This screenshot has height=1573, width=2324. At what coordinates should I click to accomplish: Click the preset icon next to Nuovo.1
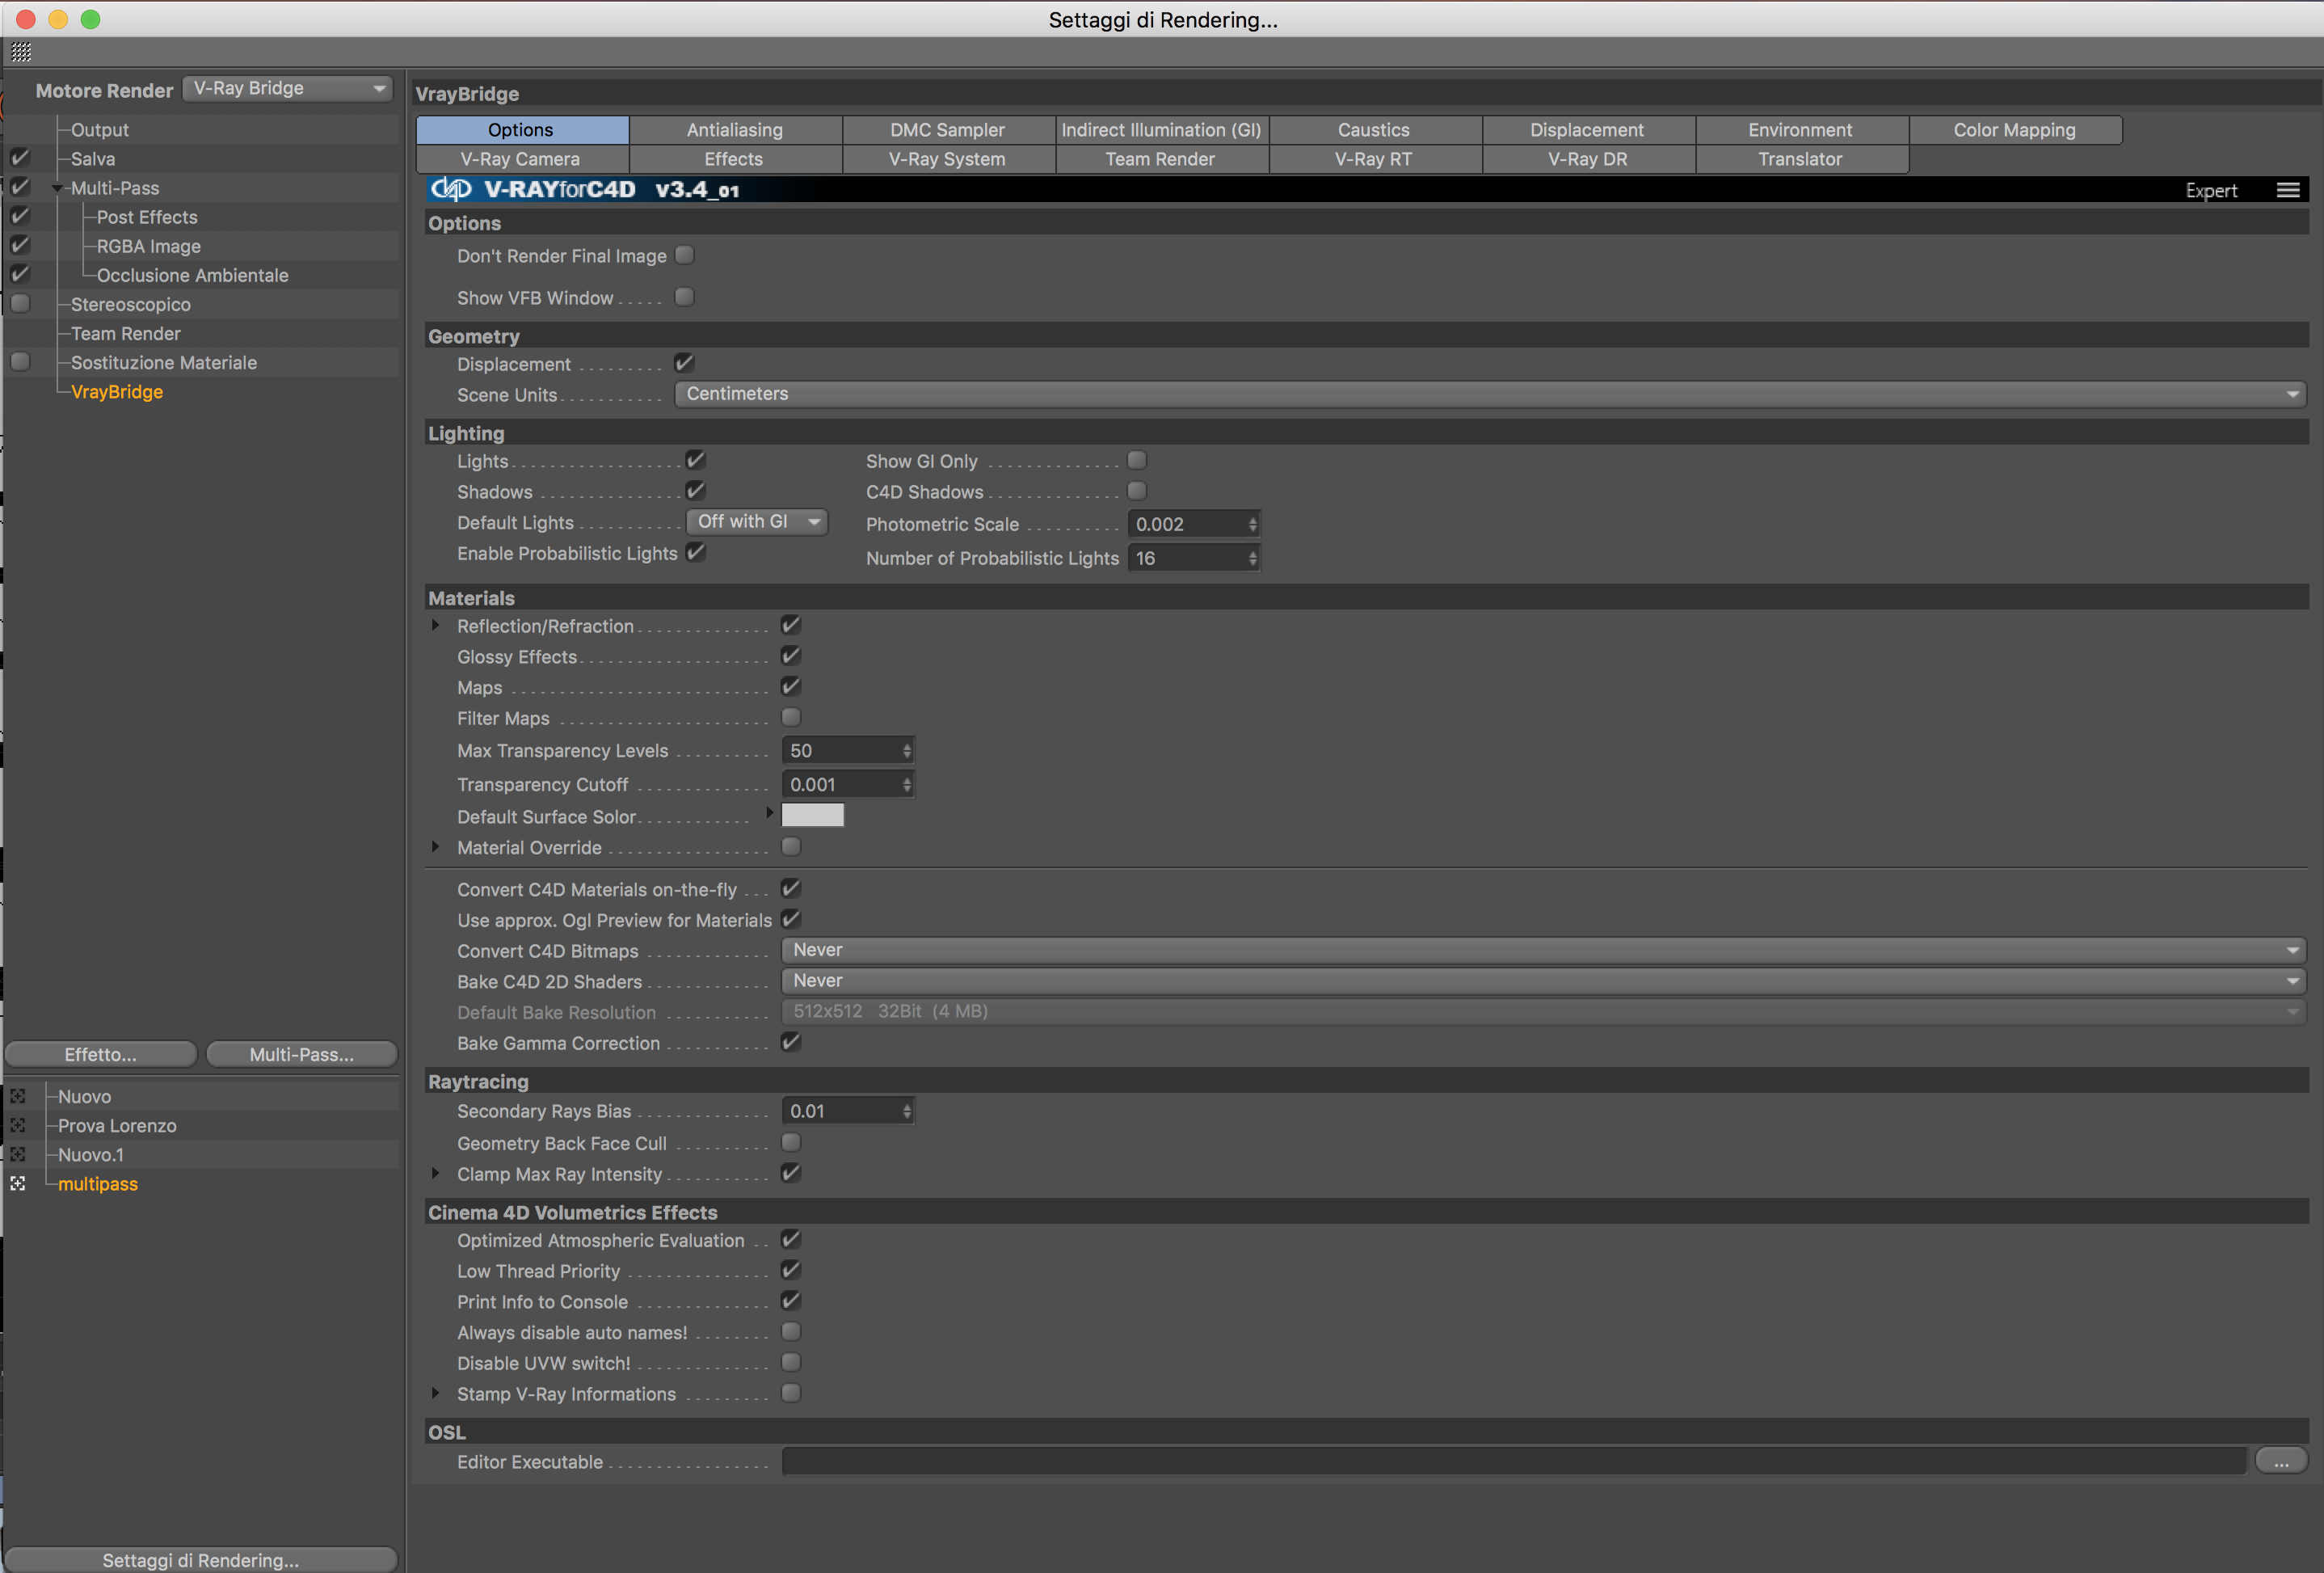coord(18,1155)
